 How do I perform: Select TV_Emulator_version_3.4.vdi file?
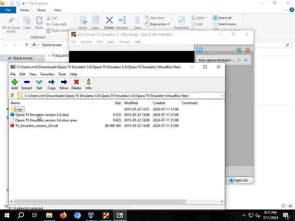click(x=37, y=125)
